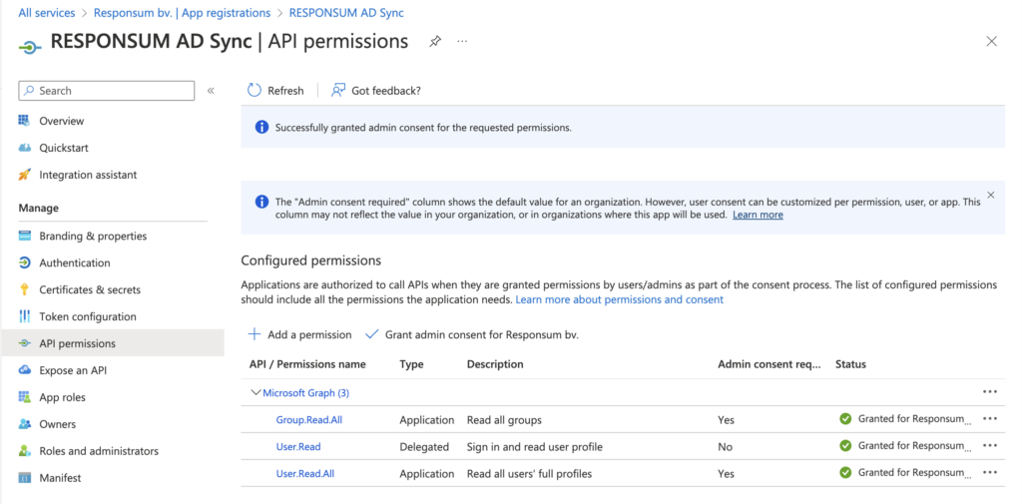Click green granted status icon for User.Read.All
The height and width of the screenshot is (504, 1022).
(x=845, y=473)
